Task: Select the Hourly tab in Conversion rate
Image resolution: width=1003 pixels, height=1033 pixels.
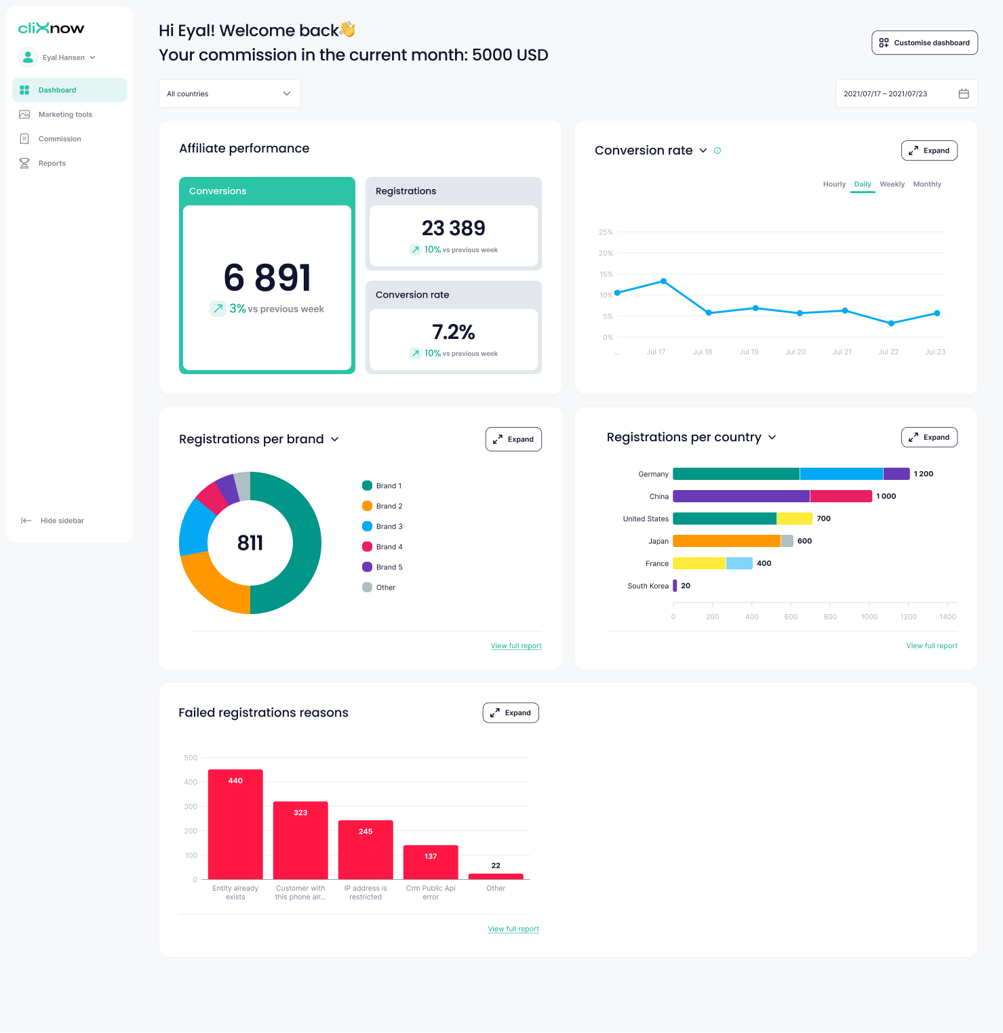Action: [834, 184]
